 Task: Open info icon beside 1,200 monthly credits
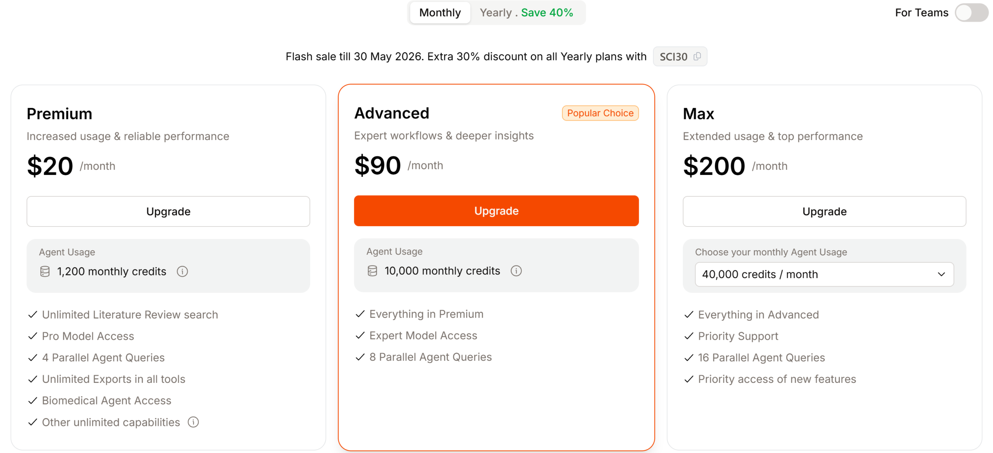click(x=182, y=271)
